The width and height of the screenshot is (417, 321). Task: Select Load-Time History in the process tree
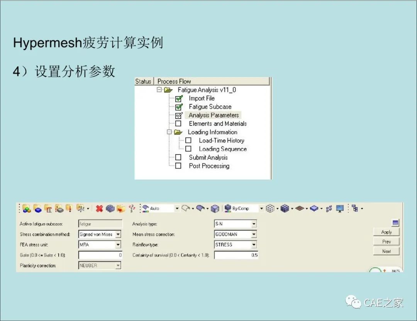222,141
